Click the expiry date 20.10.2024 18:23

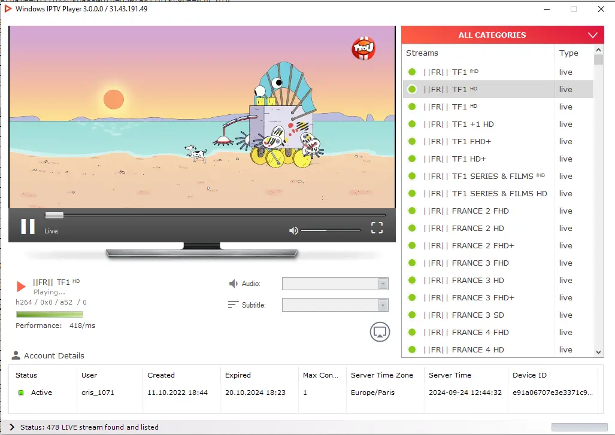[255, 393]
